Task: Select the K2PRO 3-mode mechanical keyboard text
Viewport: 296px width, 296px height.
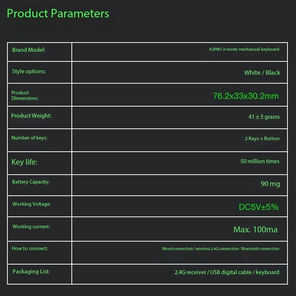Action: [x=244, y=49]
